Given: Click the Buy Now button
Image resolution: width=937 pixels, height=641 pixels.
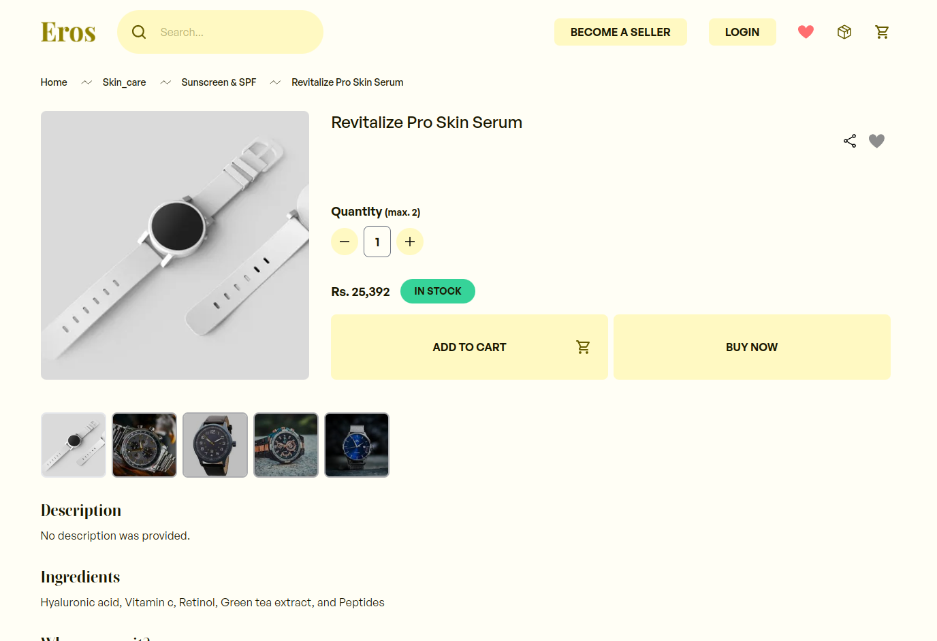Looking at the screenshot, I should [752, 347].
